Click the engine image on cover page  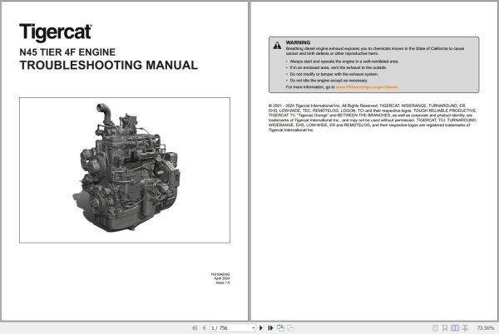125,170
